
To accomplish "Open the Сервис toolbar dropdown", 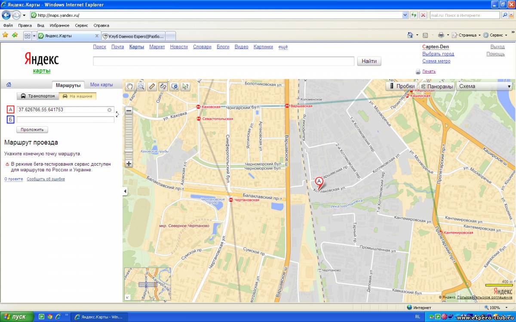I will coord(494,35).
